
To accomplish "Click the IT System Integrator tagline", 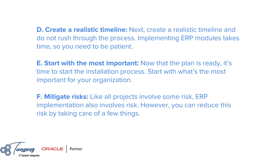I will click(29, 155).
